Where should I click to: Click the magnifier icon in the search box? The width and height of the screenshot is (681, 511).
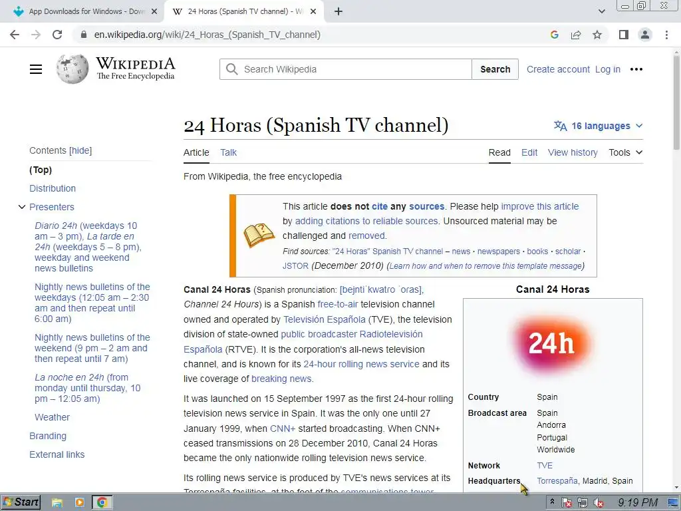click(232, 69)
